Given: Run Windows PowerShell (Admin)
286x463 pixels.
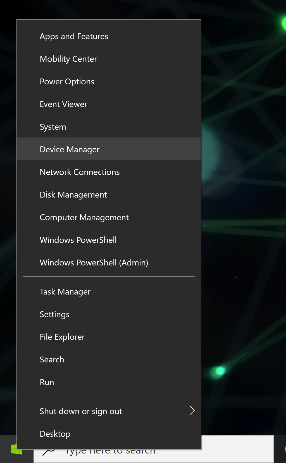Looking at the screenshot, I should pyautogui.click(x=94, y=263).
